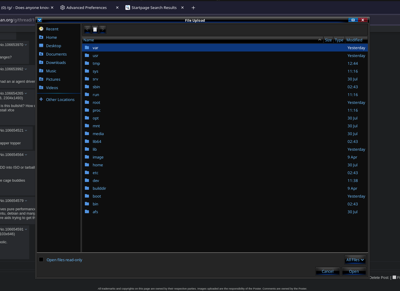Select the image folder row
The image size is (400, 291).
pyautogui.click(x=225, y=157)
